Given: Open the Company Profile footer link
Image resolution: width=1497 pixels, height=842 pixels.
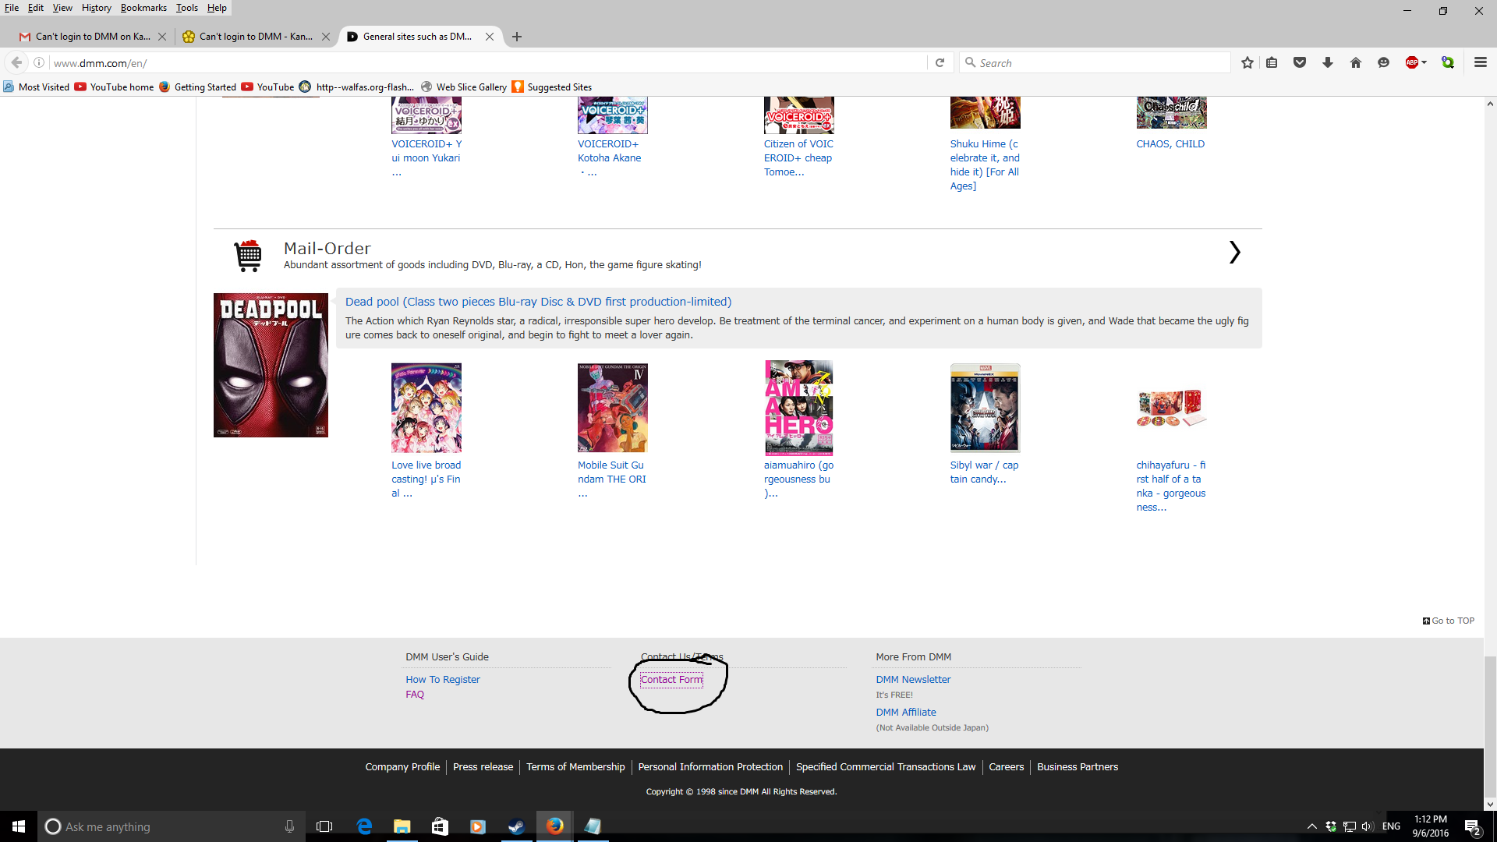Looking at the screenshot, I should 402,767.
